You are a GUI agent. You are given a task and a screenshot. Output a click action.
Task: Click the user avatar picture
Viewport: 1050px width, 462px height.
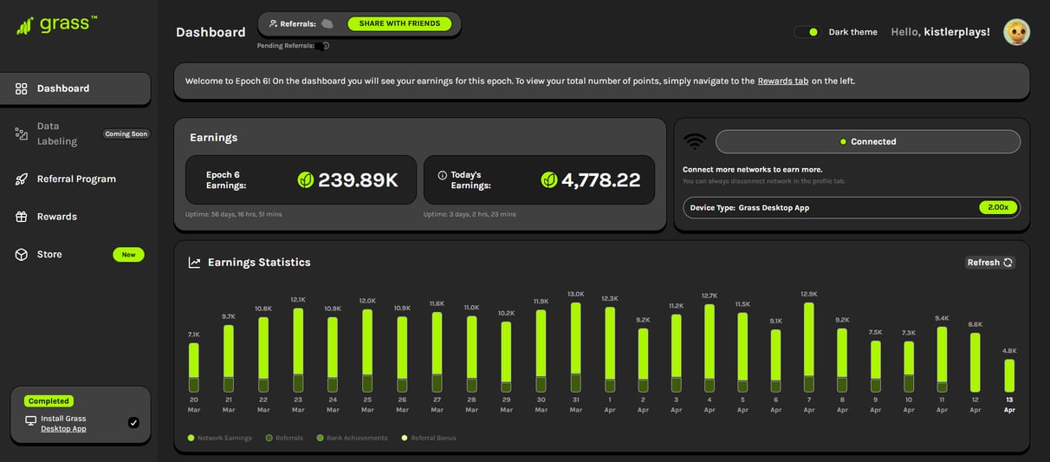click(x=1016, y=32)
